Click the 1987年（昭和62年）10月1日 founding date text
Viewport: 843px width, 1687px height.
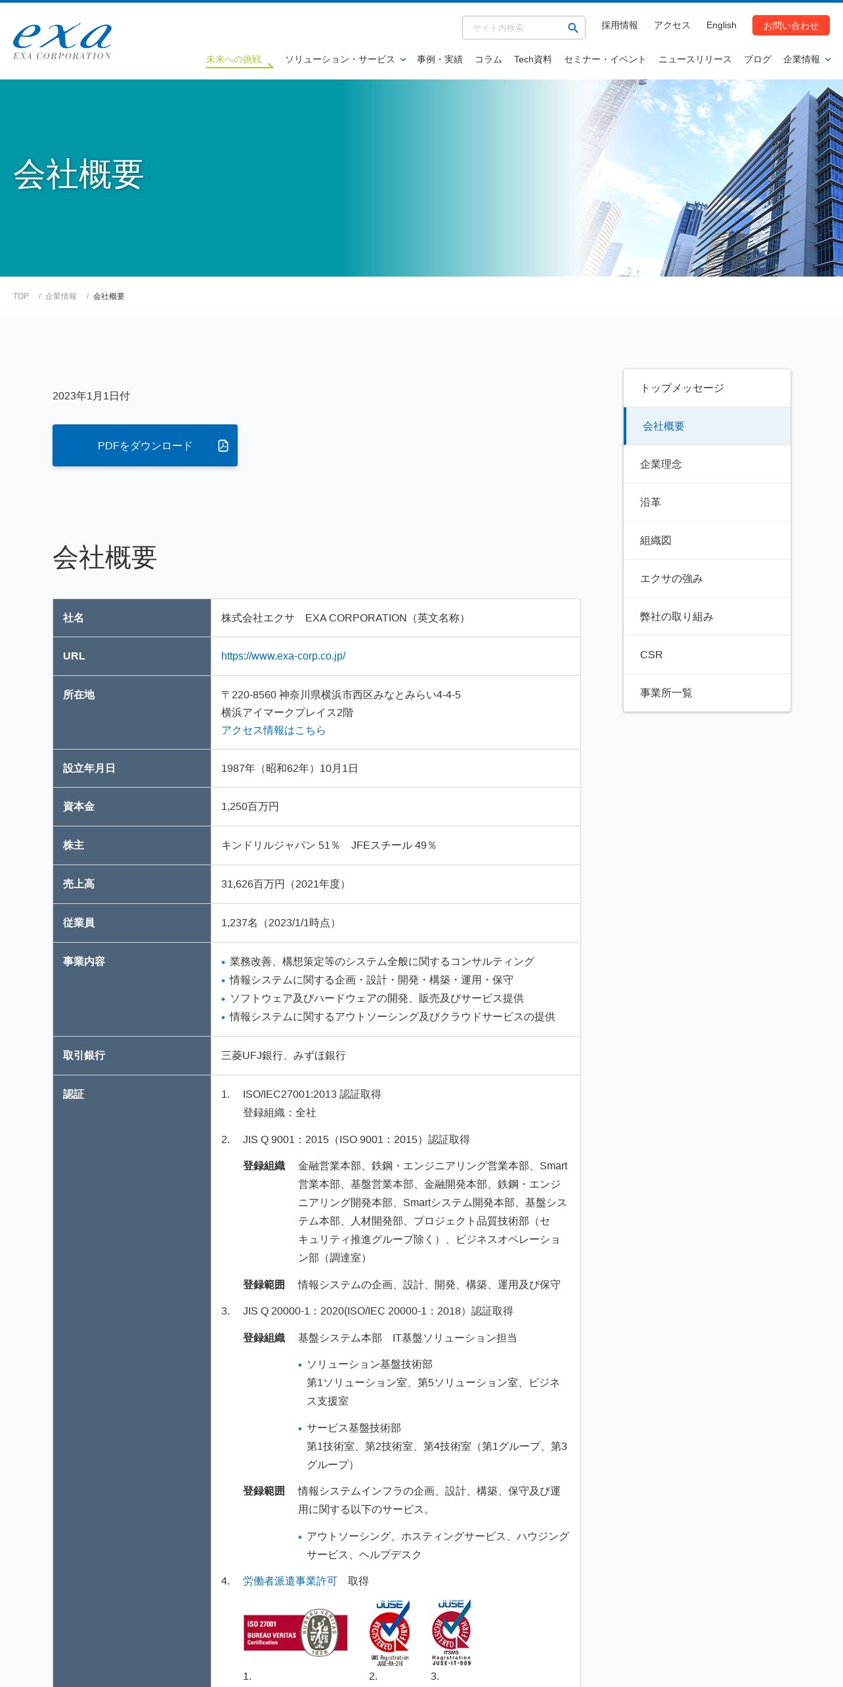[x=290, y=769]
